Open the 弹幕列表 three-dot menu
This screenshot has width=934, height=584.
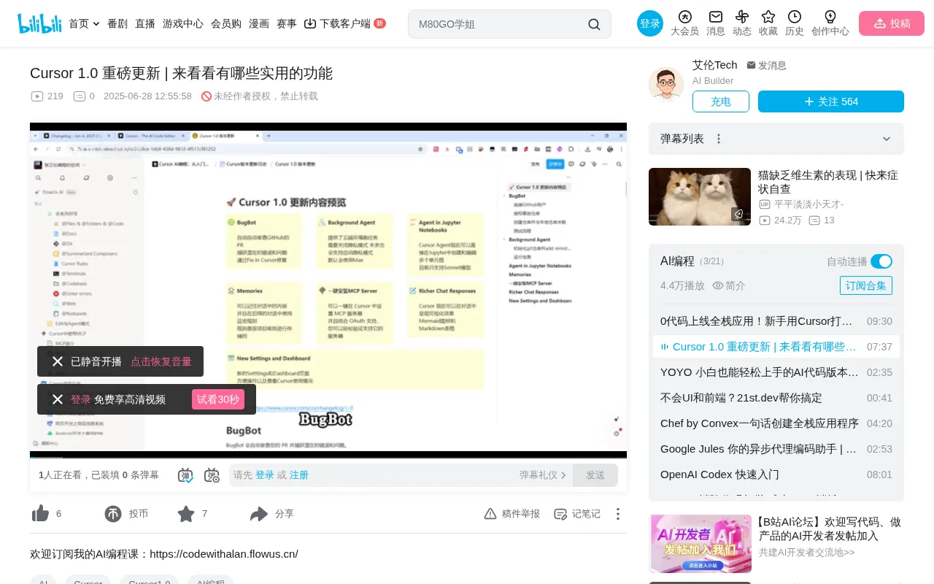click(x=719, y=139)
